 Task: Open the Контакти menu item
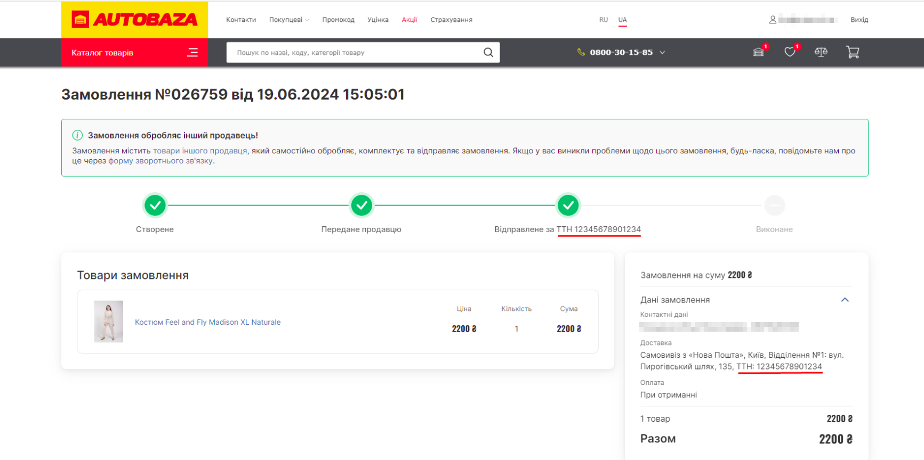[241, 20]
